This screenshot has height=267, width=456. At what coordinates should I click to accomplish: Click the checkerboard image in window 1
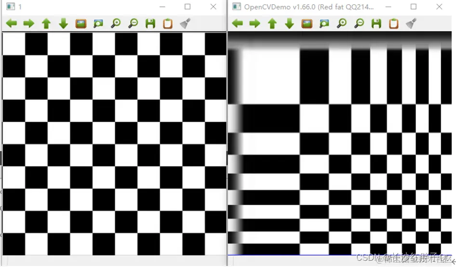[114, 144]
